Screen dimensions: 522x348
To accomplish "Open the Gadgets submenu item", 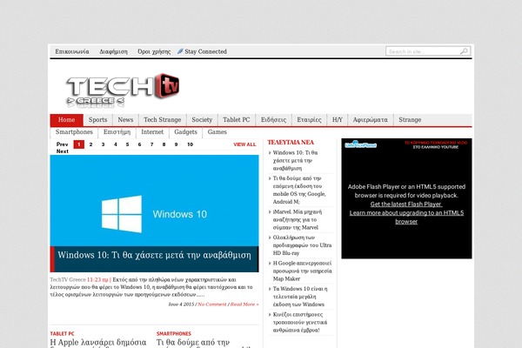I will pyautogui.click(x=185, y=132).
